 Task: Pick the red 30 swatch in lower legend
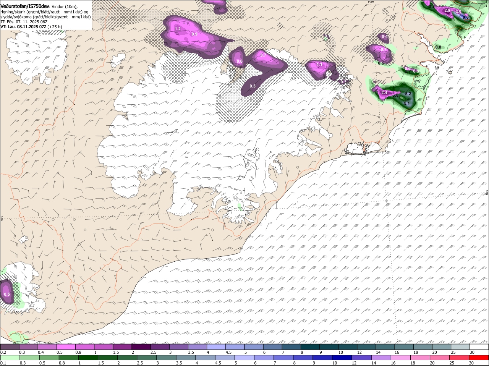tap(479, 358)
